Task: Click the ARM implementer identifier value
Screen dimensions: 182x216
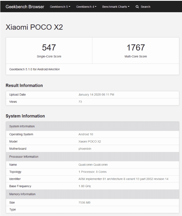Action: click(123, 179)
